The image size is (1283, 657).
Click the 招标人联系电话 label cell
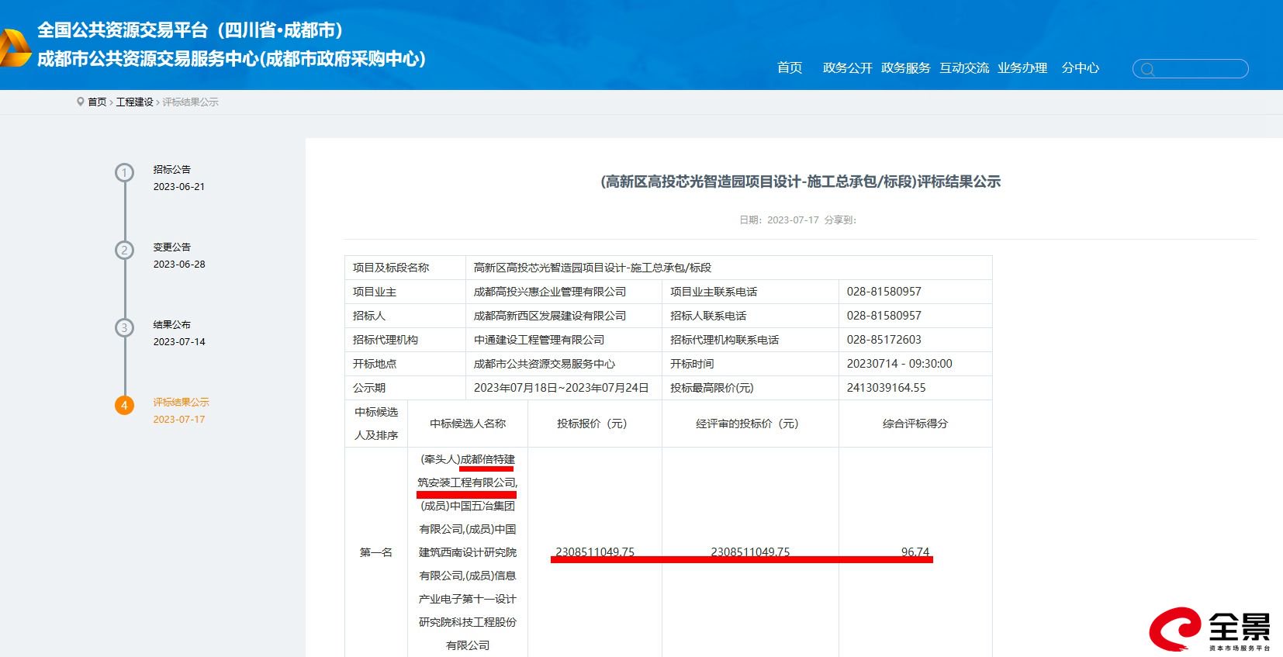[750, 316]
